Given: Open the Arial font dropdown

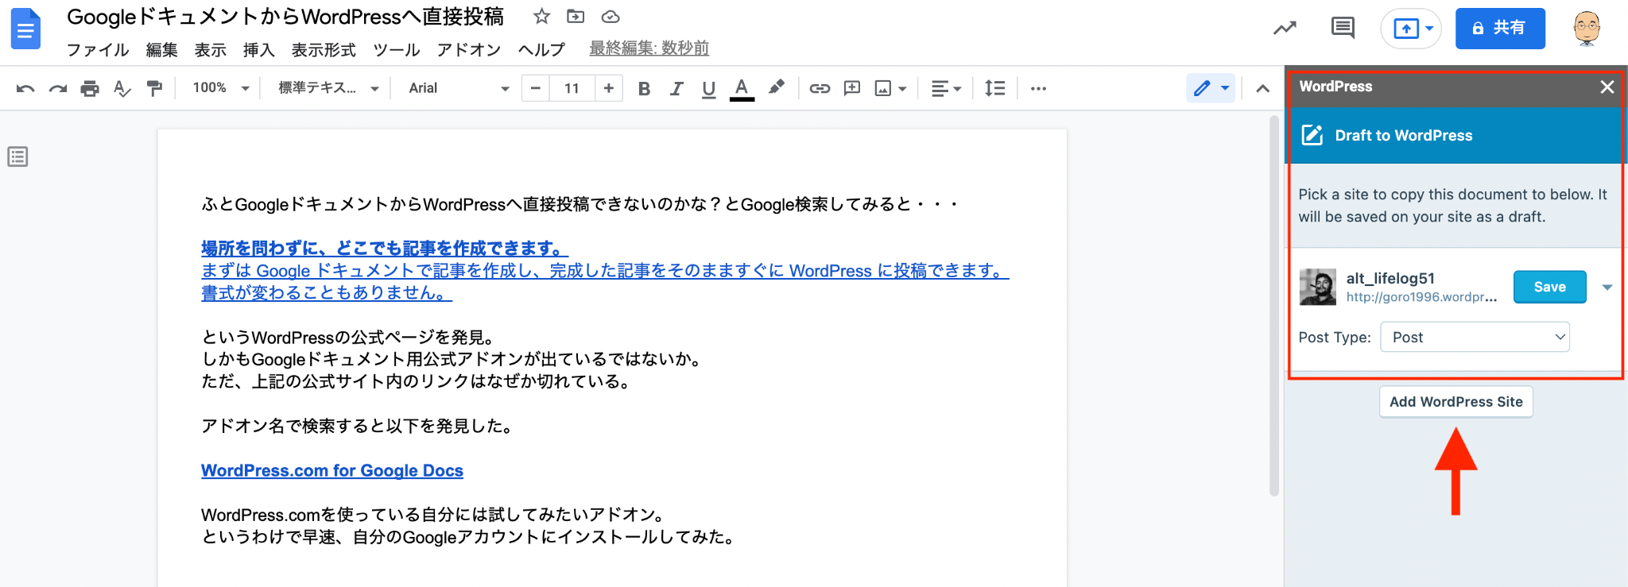Looking at the screenshot, I should [x=458, y=88].
